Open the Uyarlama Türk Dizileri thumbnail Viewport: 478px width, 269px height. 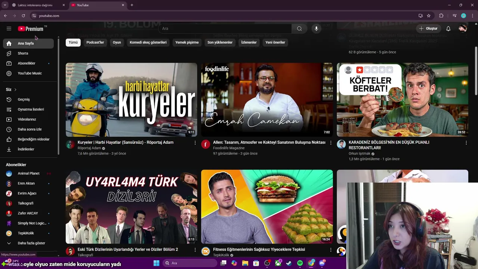[x=131, y=207]
